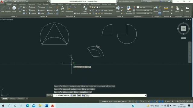Toggle hardware acceleration in status bar
This screenshot has height=108, width=193.
click(x=184, y=101)
